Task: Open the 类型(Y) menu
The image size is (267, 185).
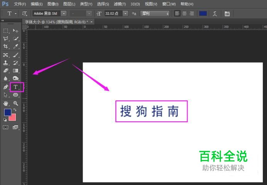Action: [86, 4]
